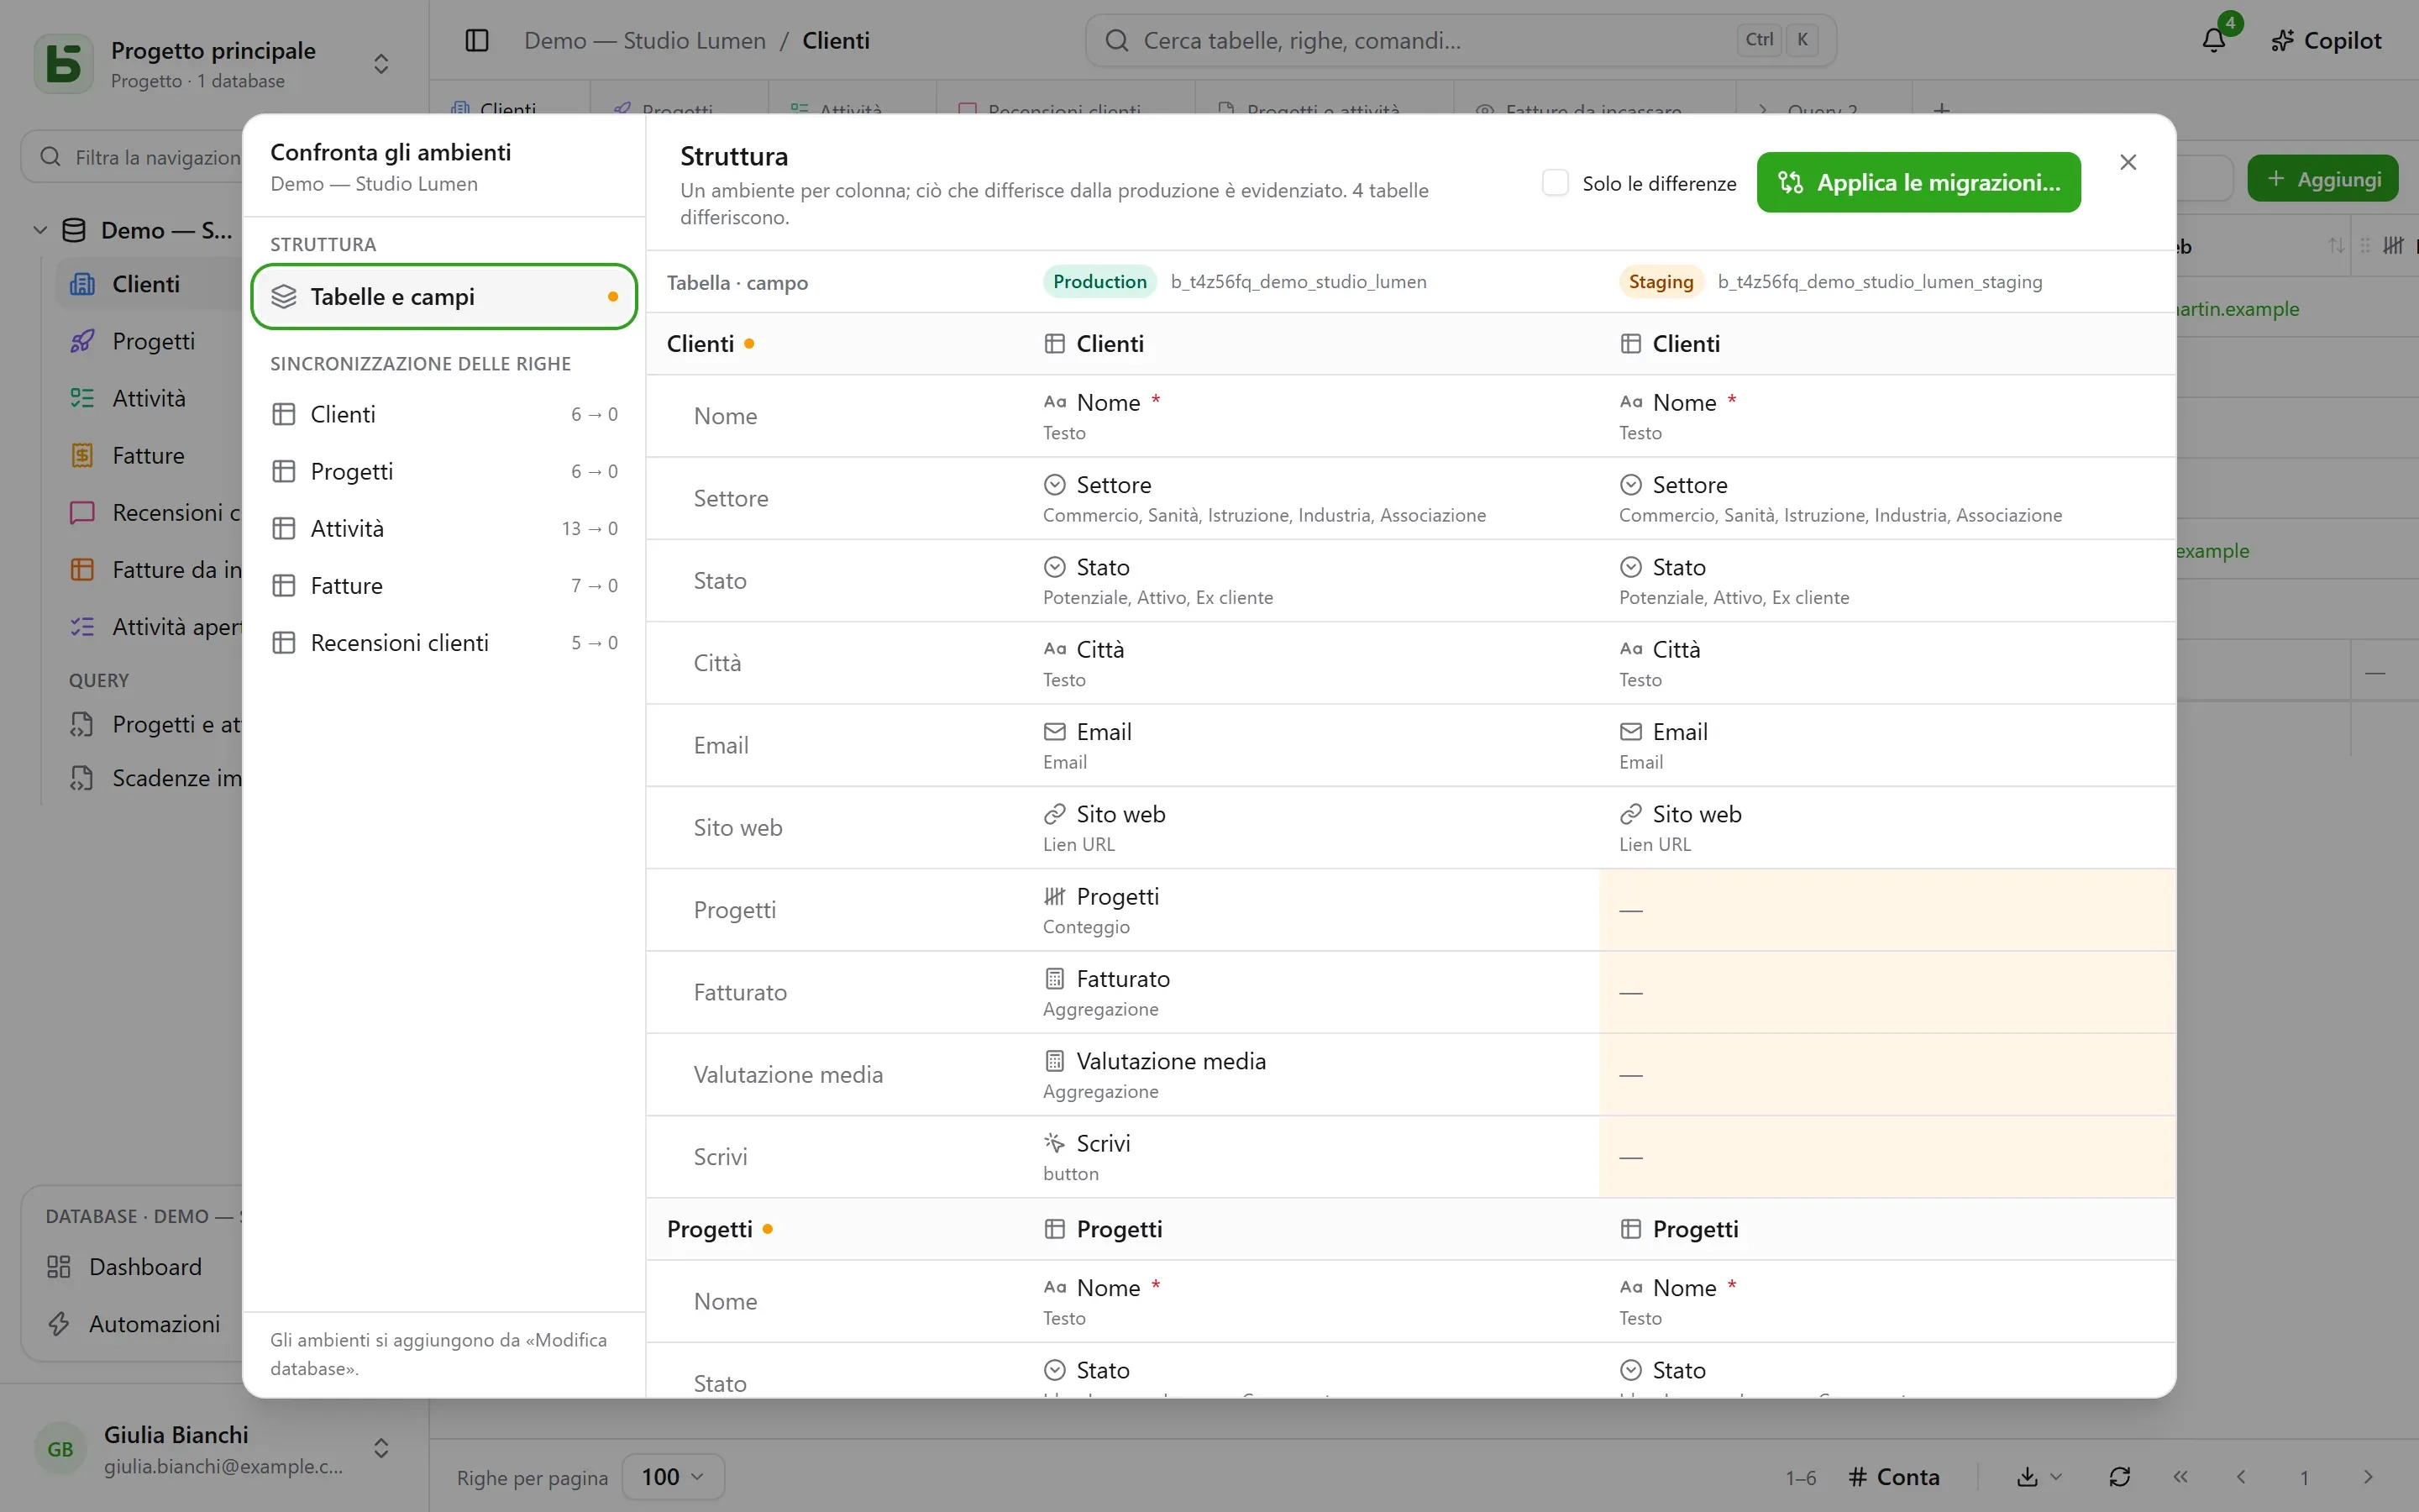
Task: Open Automazioni lightning icon
Action: tap(59, 1324)
